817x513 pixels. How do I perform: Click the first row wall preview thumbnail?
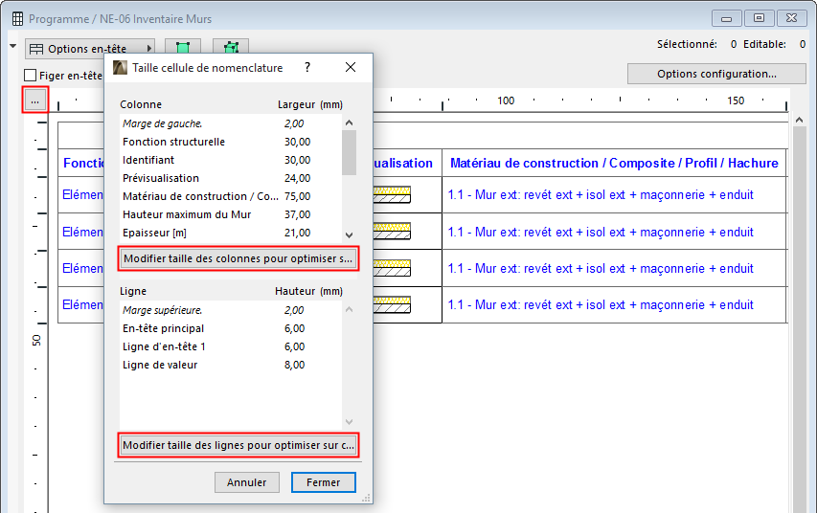click(x=393, y=194)
